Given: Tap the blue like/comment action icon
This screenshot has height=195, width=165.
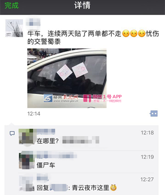Looking at the screenshot, I should click(154, 113).
